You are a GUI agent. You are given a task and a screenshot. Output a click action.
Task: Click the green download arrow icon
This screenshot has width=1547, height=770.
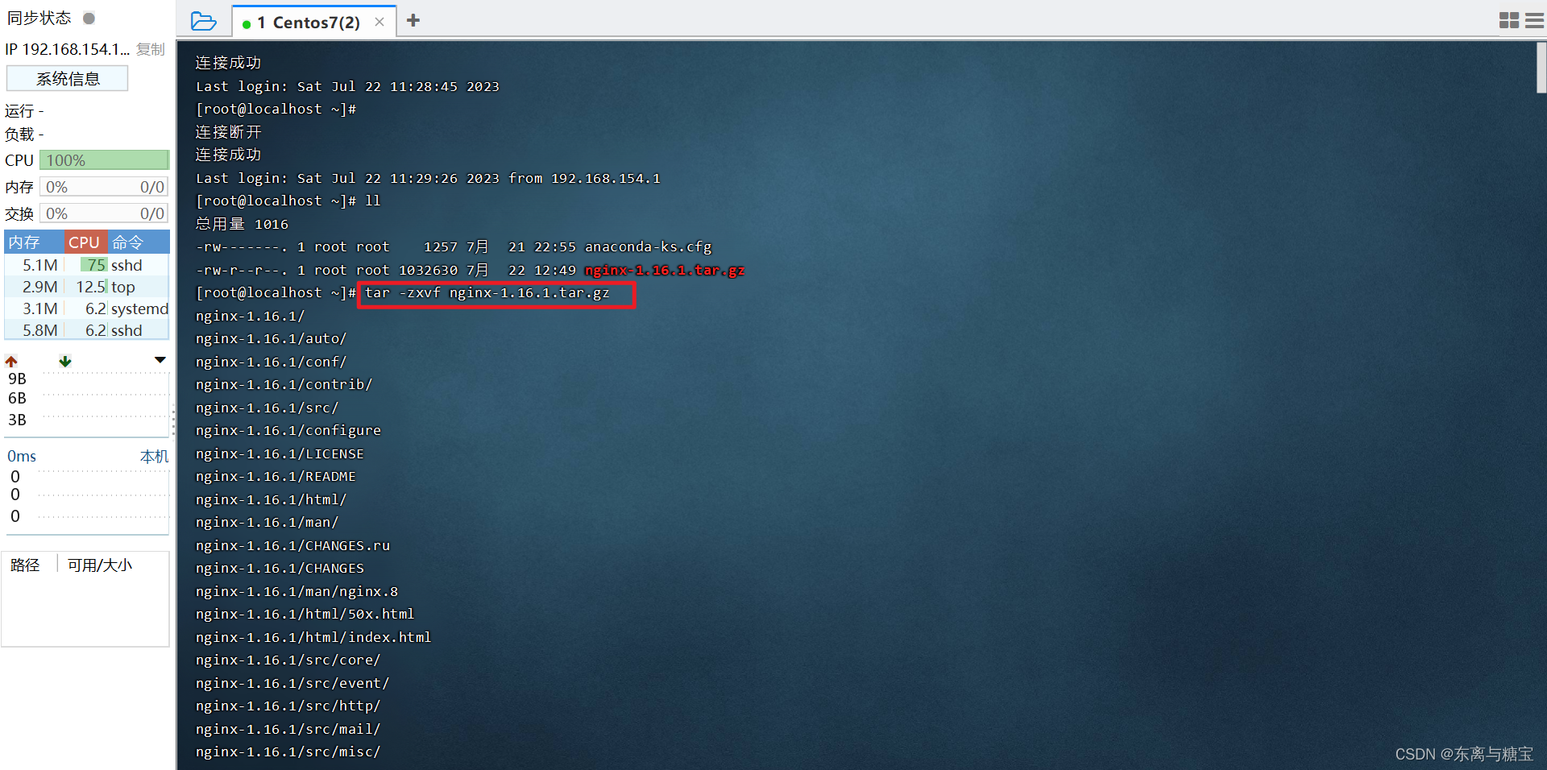[x=65, y=361]
